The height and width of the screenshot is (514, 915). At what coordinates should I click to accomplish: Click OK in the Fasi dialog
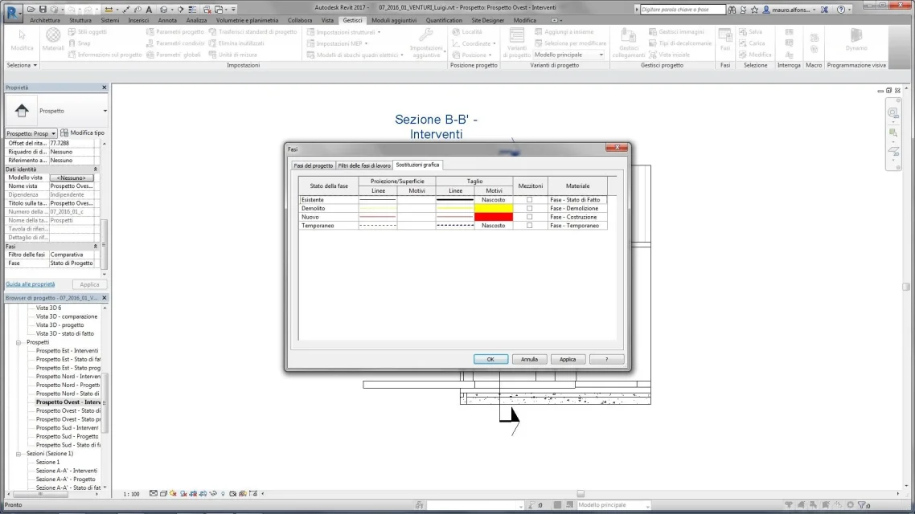point(490,360)
